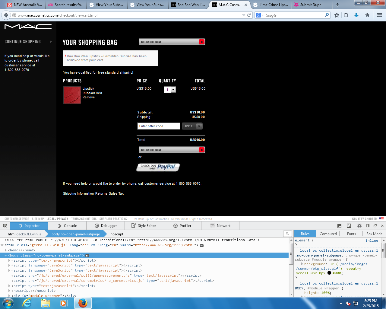
Task: Click the top Checkout Now button
Action: [172, 42]
